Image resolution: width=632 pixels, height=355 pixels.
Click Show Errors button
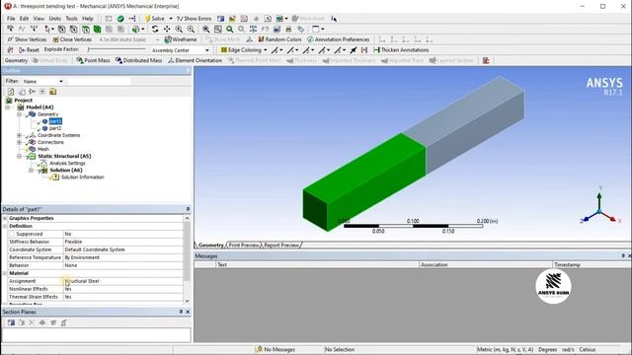click(x=194, y=19)
